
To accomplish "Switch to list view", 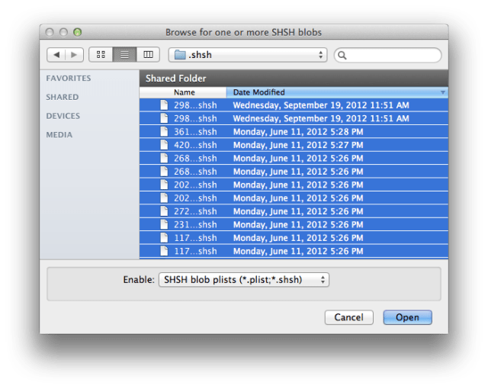I will point(124,55).
